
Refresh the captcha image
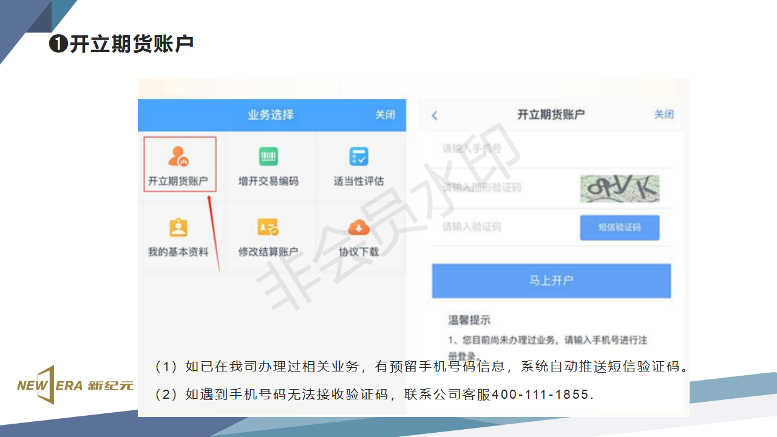(x=619, y=188)
